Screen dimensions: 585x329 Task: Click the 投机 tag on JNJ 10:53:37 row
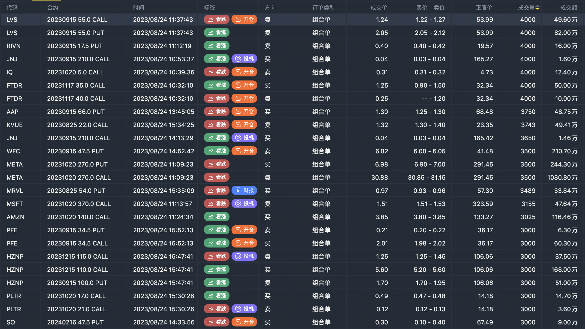(244, 59)
